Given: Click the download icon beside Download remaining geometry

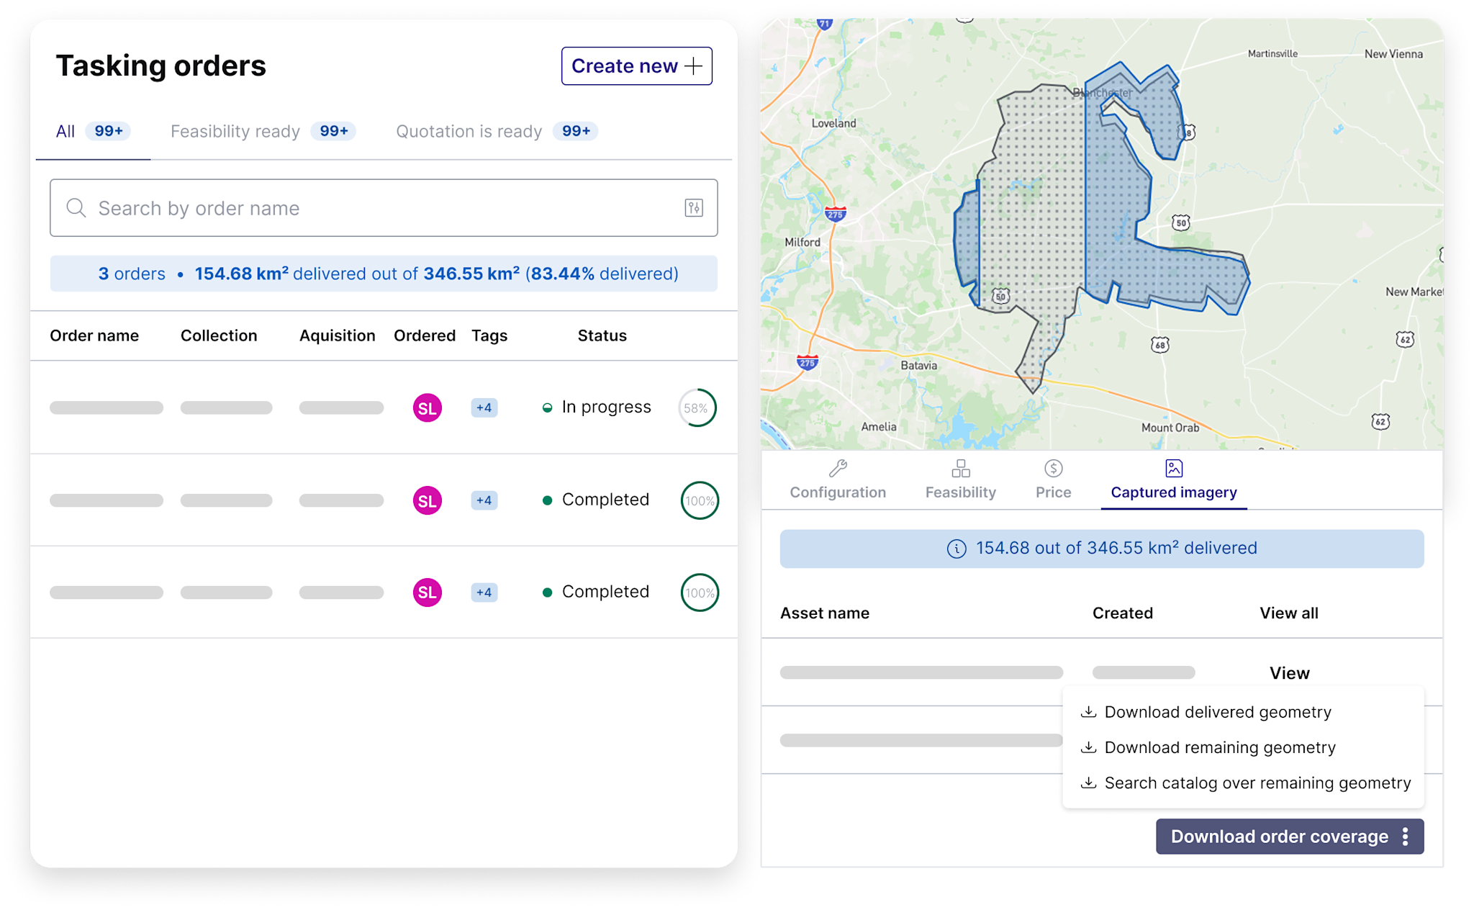Looking at the screenshot, I should point(1088,747).
